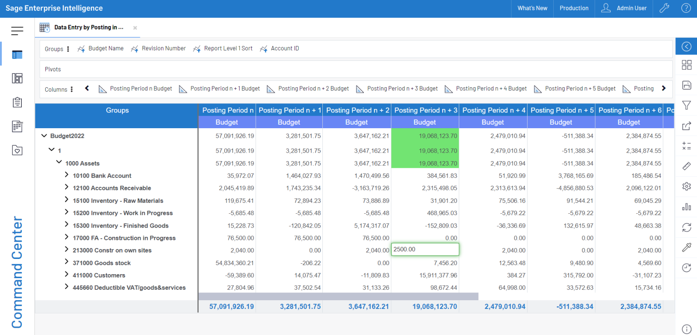Screen dimensions: 697x335
Task: Click the save disk icon in right sidebar
Action: tap(687, 85)
